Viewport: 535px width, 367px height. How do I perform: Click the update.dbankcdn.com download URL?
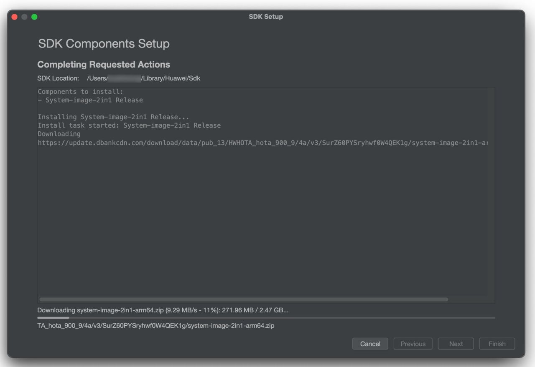[x=262, y=143]
